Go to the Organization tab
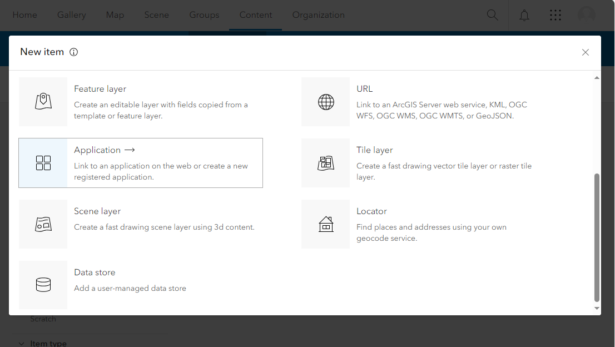This screenshot has width=615, height=347. coord(318,15)
